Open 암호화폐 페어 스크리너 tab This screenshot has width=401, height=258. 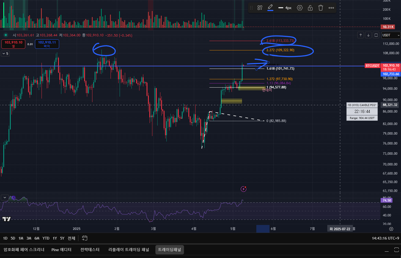click(x=24, y=249)
